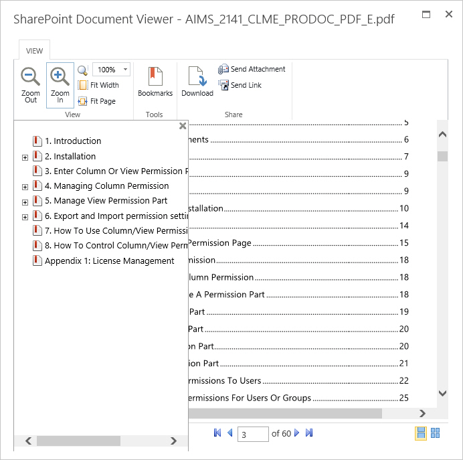Click the 'ion Part' contents line, page 21
The width and height of the screenshot is (463, 460).
pos(298,364)
